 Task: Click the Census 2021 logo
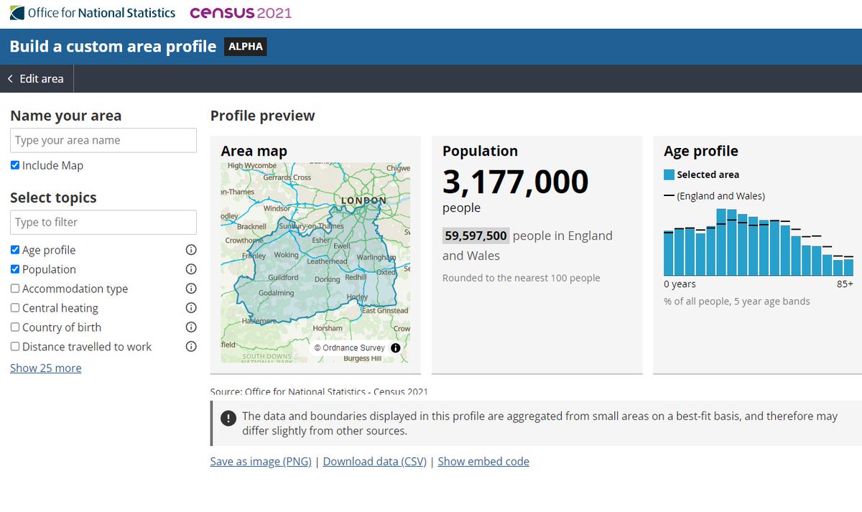[241, 12]
